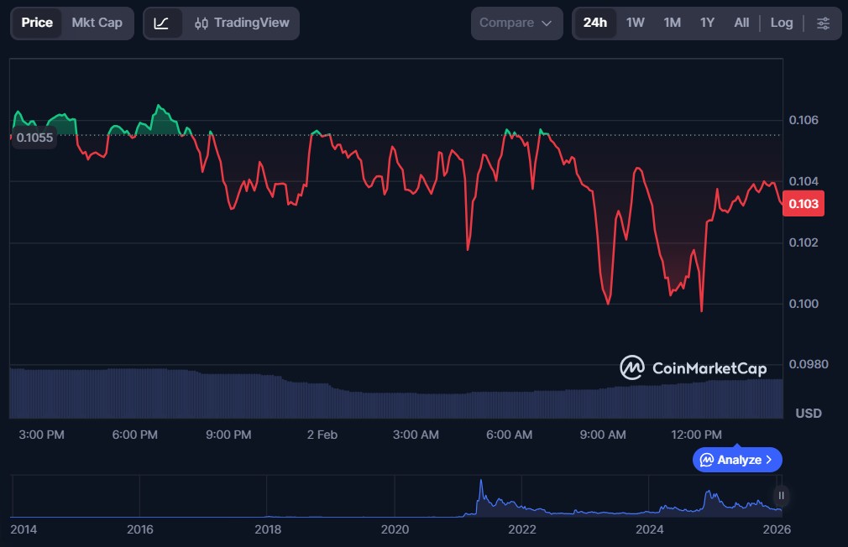Click the 2 Feb date marker on the time axis

point(322,435)
